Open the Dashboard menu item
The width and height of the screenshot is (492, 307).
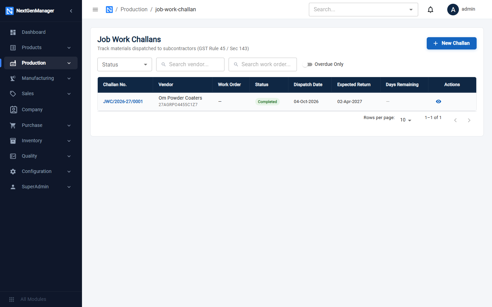[x=41, y=32]
